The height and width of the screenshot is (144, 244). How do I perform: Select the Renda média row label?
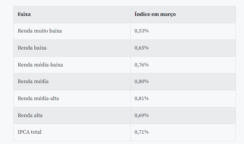33,82
